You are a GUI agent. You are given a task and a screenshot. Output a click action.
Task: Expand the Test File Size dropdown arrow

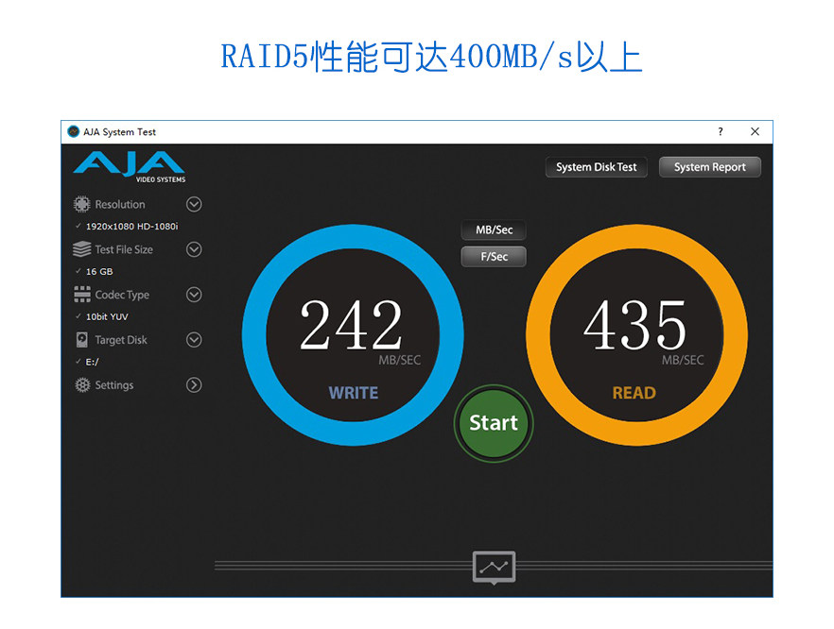coord(194,249)
